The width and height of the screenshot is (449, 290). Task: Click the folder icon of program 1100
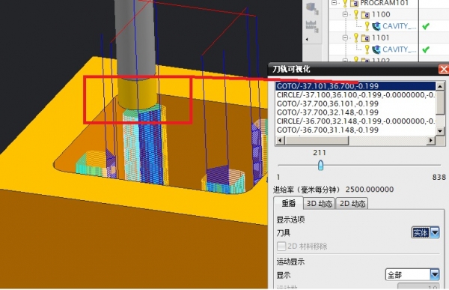[x=365, y=14]
